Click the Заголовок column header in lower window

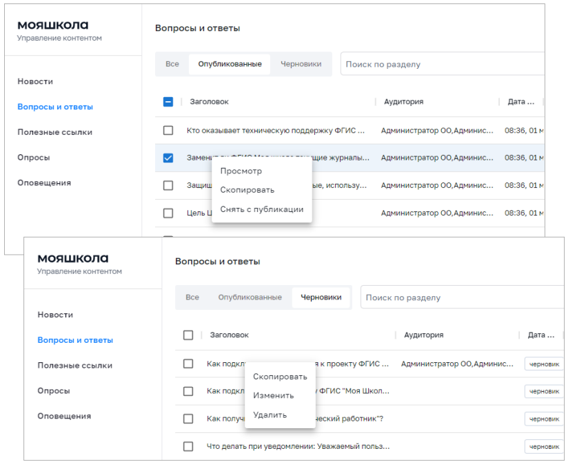tap(230, 335)
